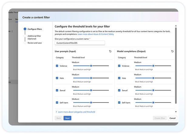Screen dimensions: 187x134
Task: Reset User prompts (Input) thresholds
Action: 110,51
